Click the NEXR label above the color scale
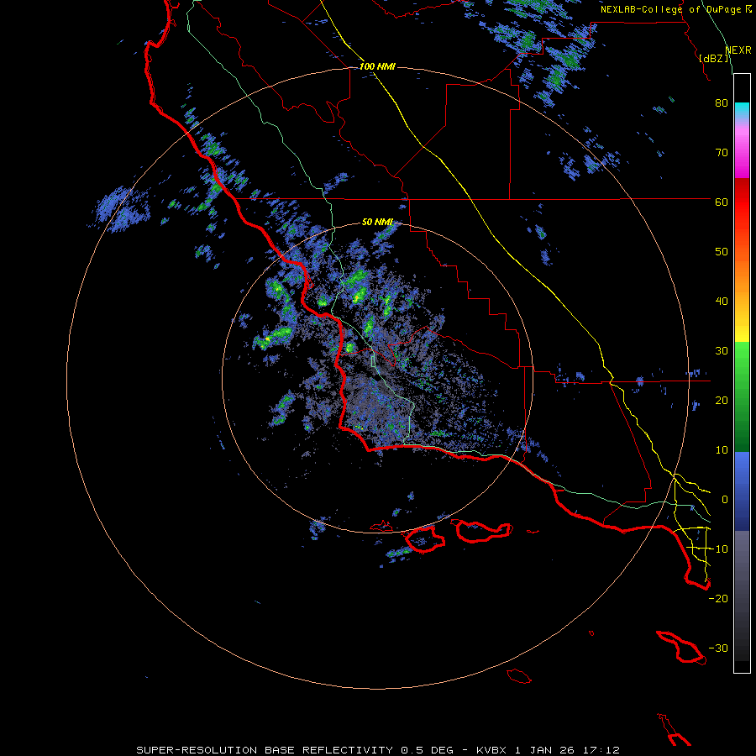The width and height of the screenshot is (756, 756). coord(738,50)
